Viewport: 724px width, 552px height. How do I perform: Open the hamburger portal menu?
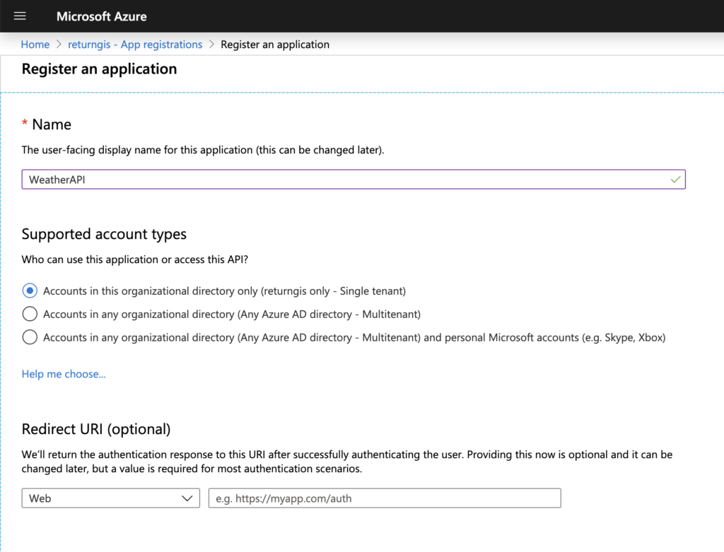(20, 16)
